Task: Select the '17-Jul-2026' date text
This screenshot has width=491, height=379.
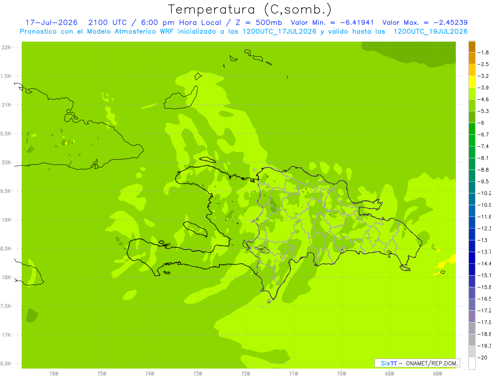Action: tap(52, 22)
